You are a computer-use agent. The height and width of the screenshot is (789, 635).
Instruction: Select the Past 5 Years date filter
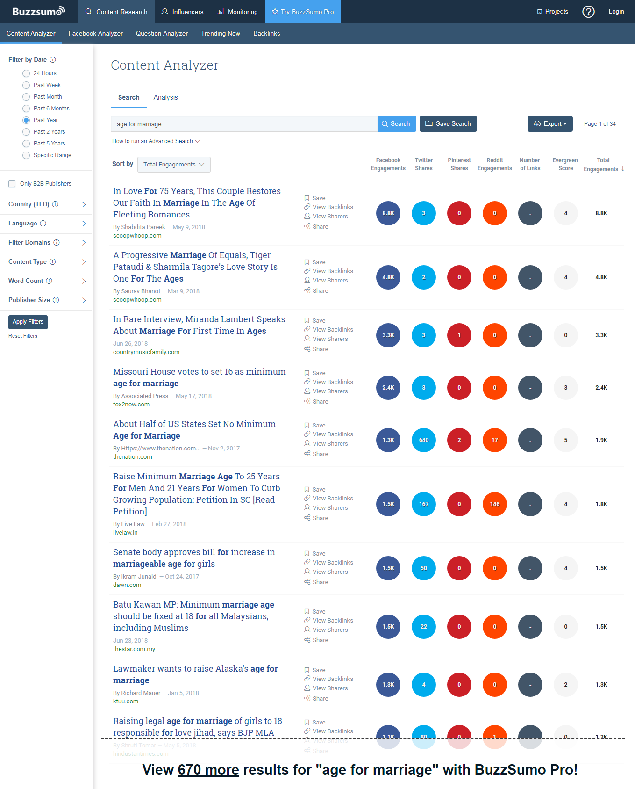(26, 144)
